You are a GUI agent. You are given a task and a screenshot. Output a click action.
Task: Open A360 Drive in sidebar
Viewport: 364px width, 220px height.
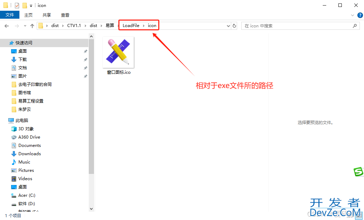pyautogui.click(x=29, y=137)
